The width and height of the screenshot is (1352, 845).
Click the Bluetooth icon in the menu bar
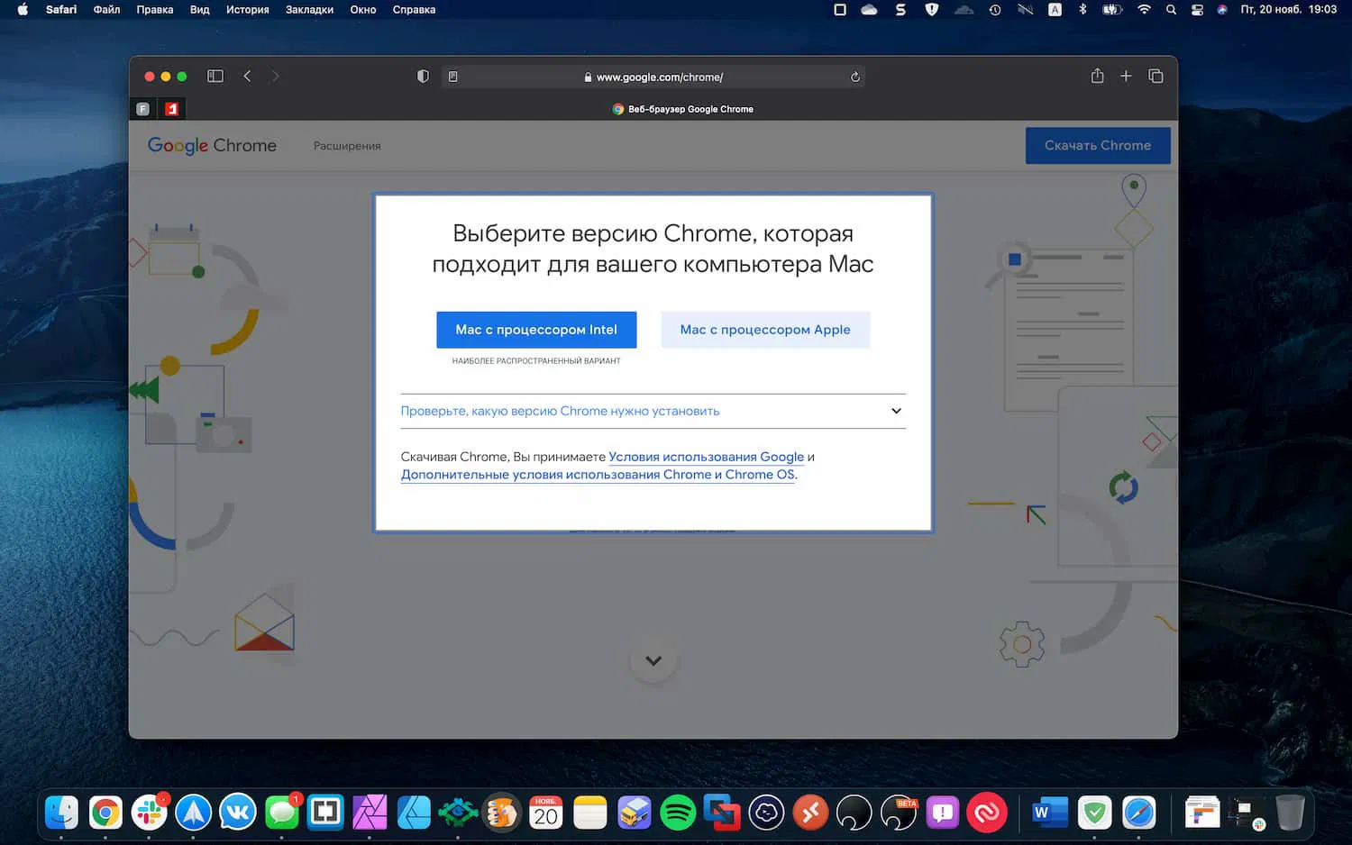(1083, 10)
